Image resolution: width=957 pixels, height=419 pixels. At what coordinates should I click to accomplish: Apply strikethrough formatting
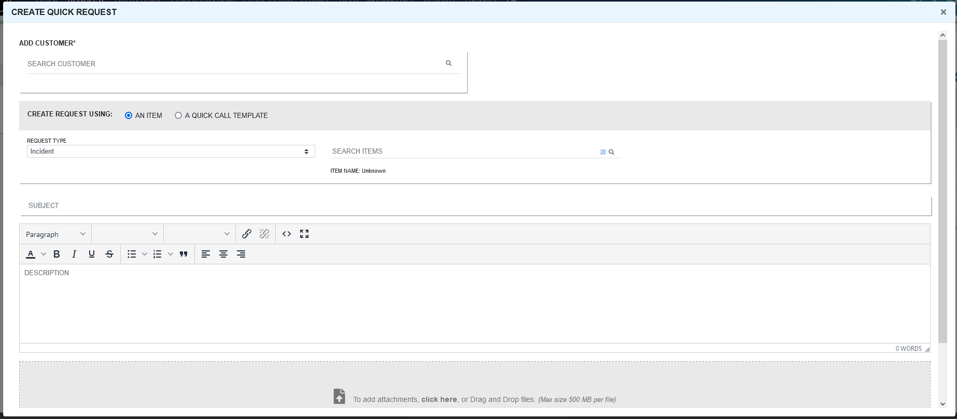109,254
